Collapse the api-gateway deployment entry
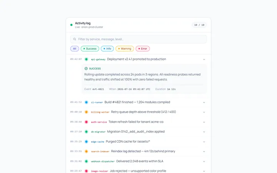277x173 pixels. 204,60
